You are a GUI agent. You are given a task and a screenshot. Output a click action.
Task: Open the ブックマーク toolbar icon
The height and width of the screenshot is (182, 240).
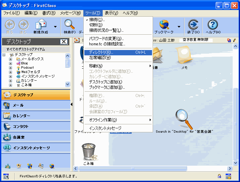[164, 25]
